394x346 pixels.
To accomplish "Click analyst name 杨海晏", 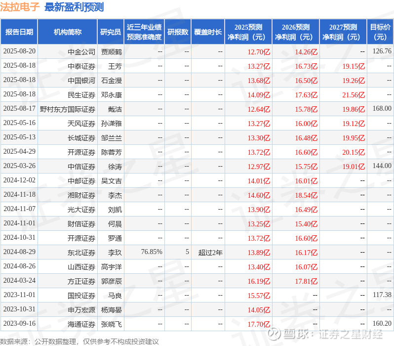I will click(x=111, y=310).
